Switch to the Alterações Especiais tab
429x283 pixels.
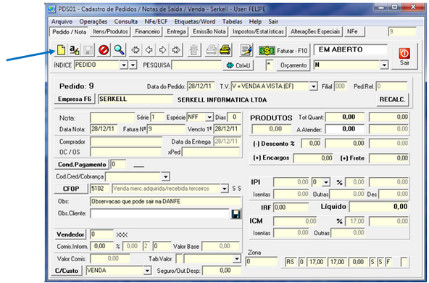pos(315,32)
